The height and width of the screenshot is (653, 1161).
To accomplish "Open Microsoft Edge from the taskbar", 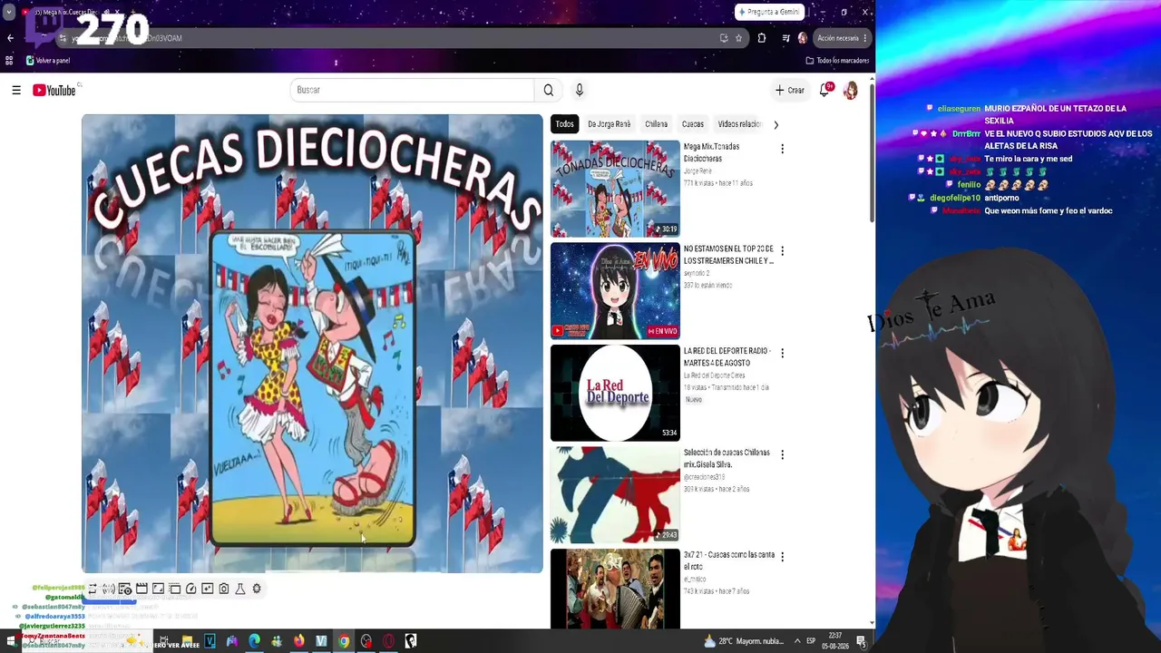I will tap(254, 641).
